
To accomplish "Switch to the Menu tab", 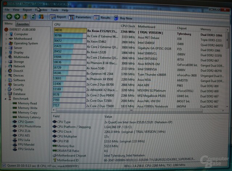I will click(9, 23).
